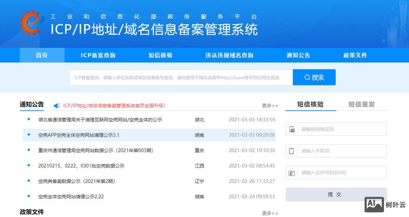Open the red system upgrade announcement link
Viewport: 409px width, 217px height.
(114, 105)
